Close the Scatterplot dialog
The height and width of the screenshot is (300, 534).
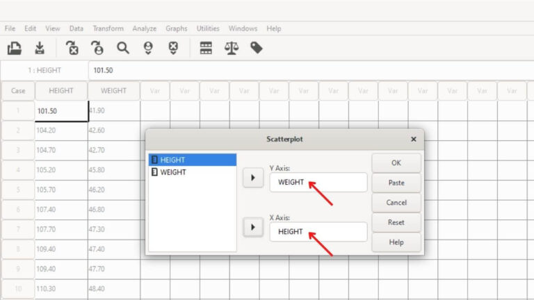pos(414,139)
